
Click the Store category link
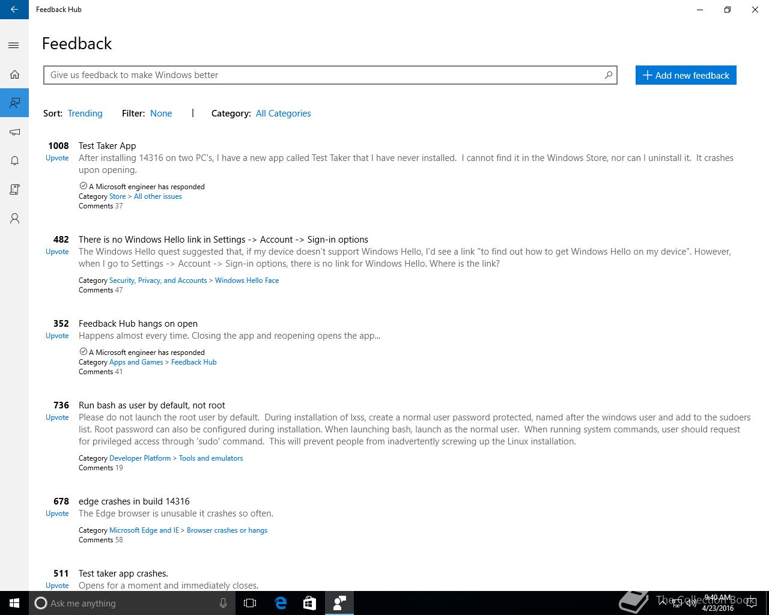pyautogui.click(x=117, y=196)
